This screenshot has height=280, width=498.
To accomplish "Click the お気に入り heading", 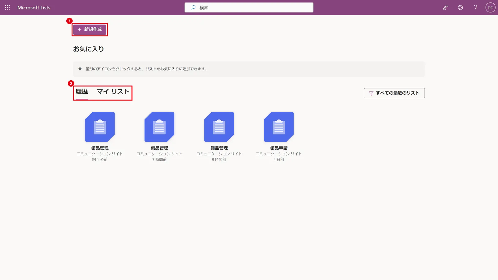I will 89,49.
